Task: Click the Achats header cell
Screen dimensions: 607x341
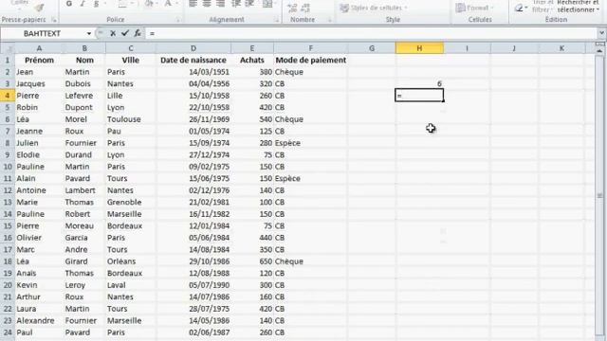Action: pyautogui.click(x=252, y=61)
